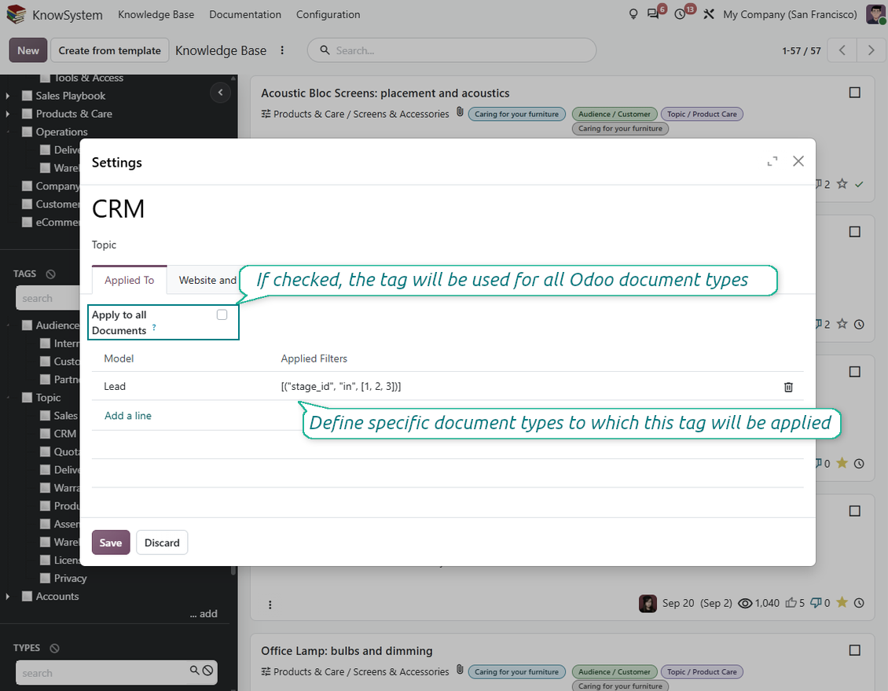The image size is (888, 691).
Task: Tick the Sales Playbook section checkbox
Action: click(27, 96)
